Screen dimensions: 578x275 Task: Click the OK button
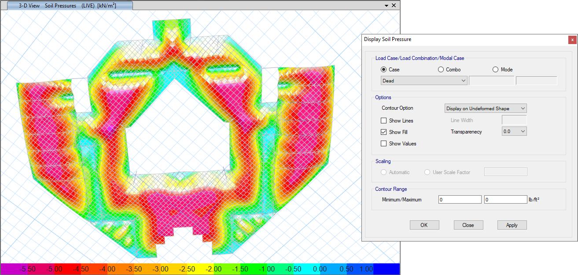424,225
